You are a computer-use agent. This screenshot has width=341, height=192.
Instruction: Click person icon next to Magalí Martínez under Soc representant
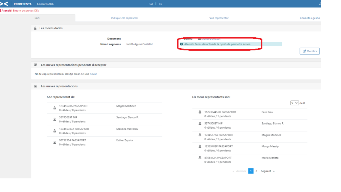click(55, 108)
